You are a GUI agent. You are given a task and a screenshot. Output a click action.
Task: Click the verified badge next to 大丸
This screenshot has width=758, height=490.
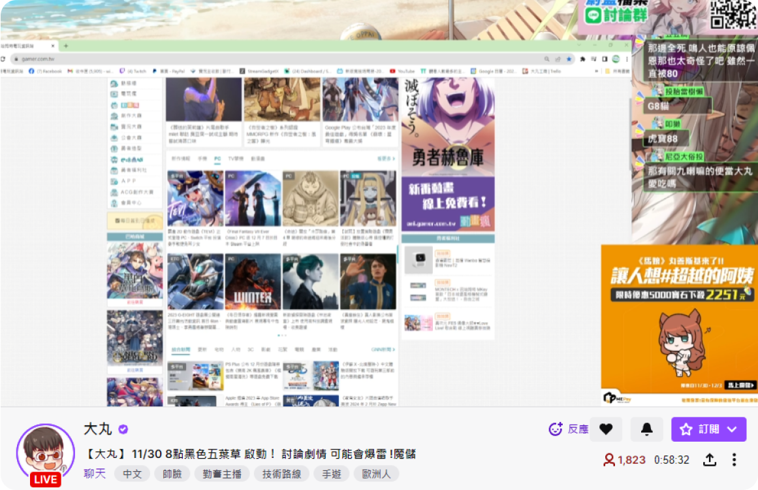(x=123, y=429)
